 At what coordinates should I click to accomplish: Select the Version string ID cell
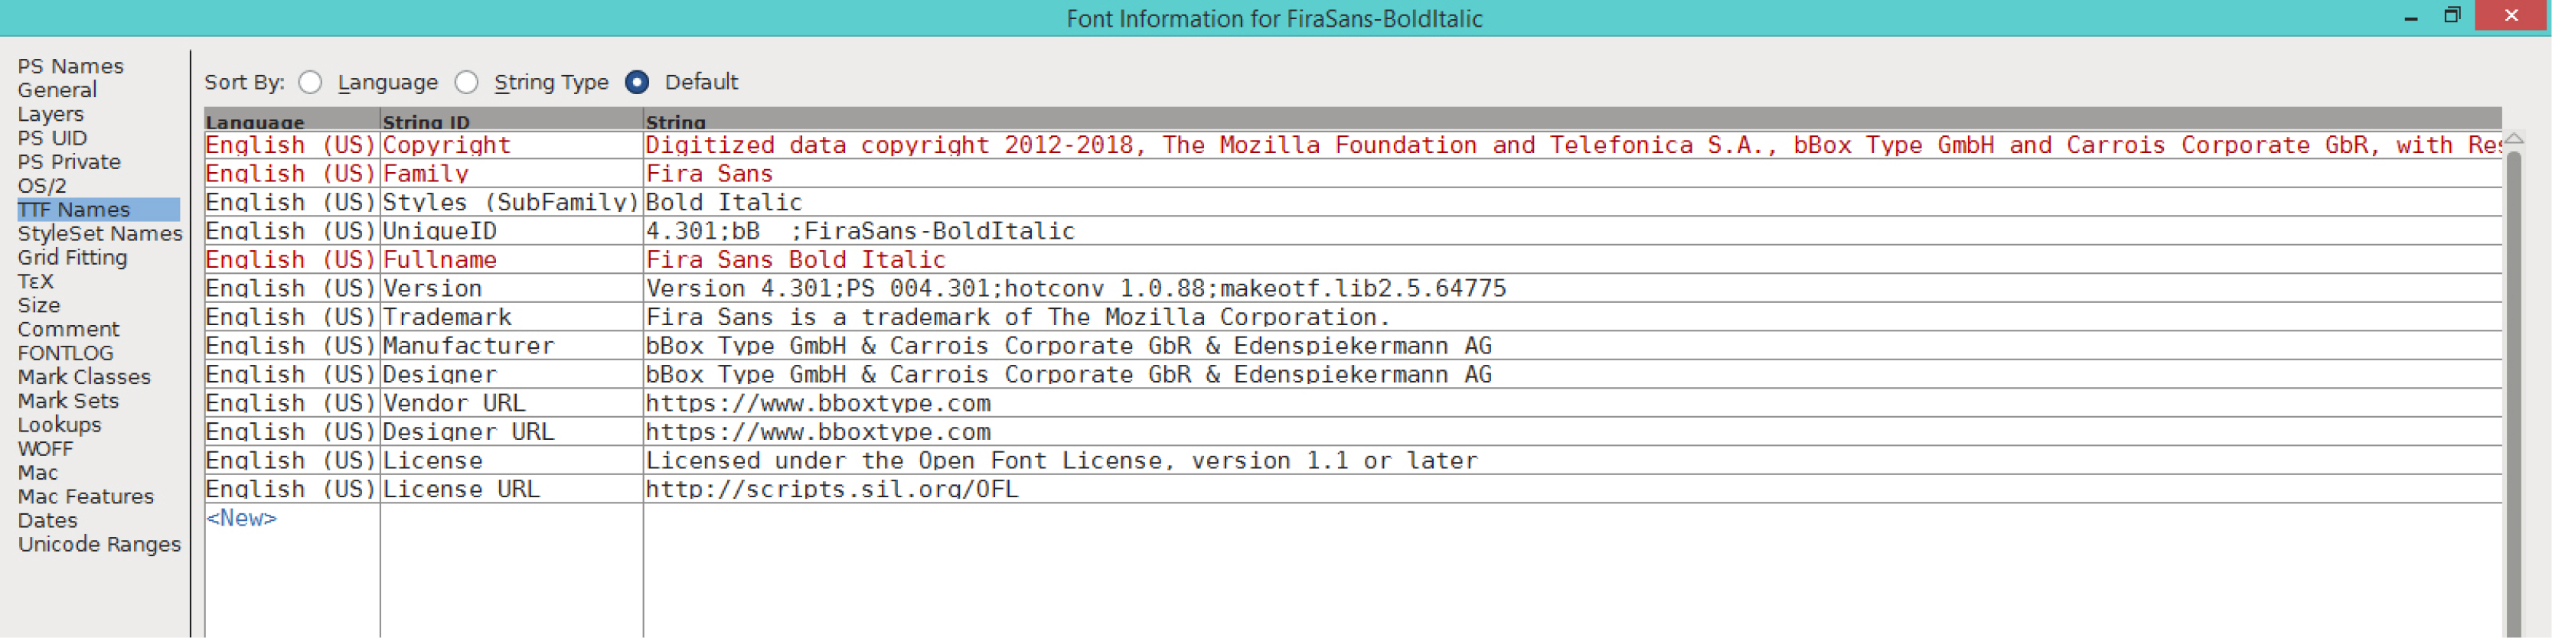[512, 288]
